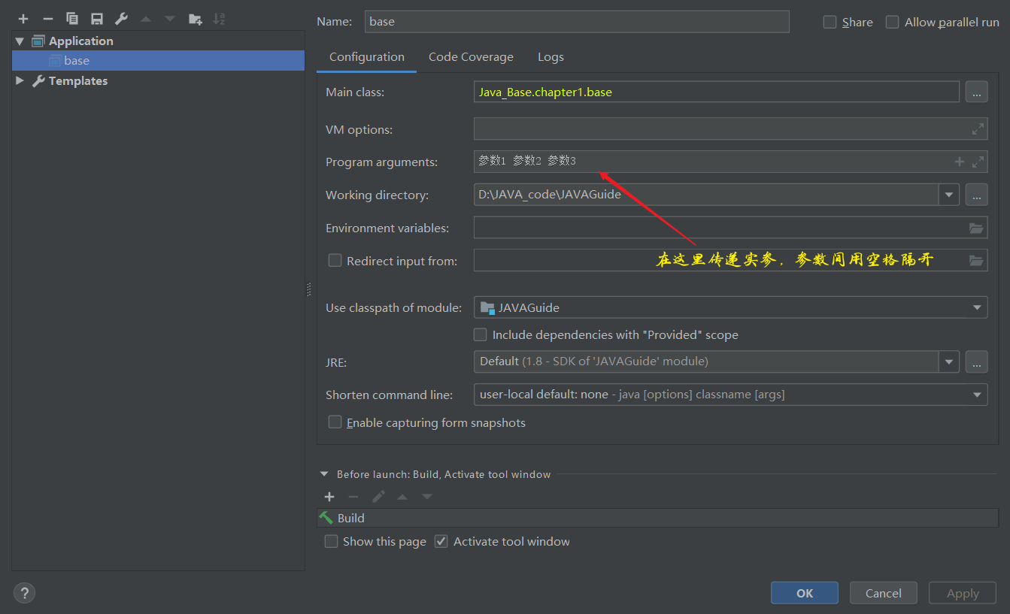Copy the selected run configuration

click(72, 19)
